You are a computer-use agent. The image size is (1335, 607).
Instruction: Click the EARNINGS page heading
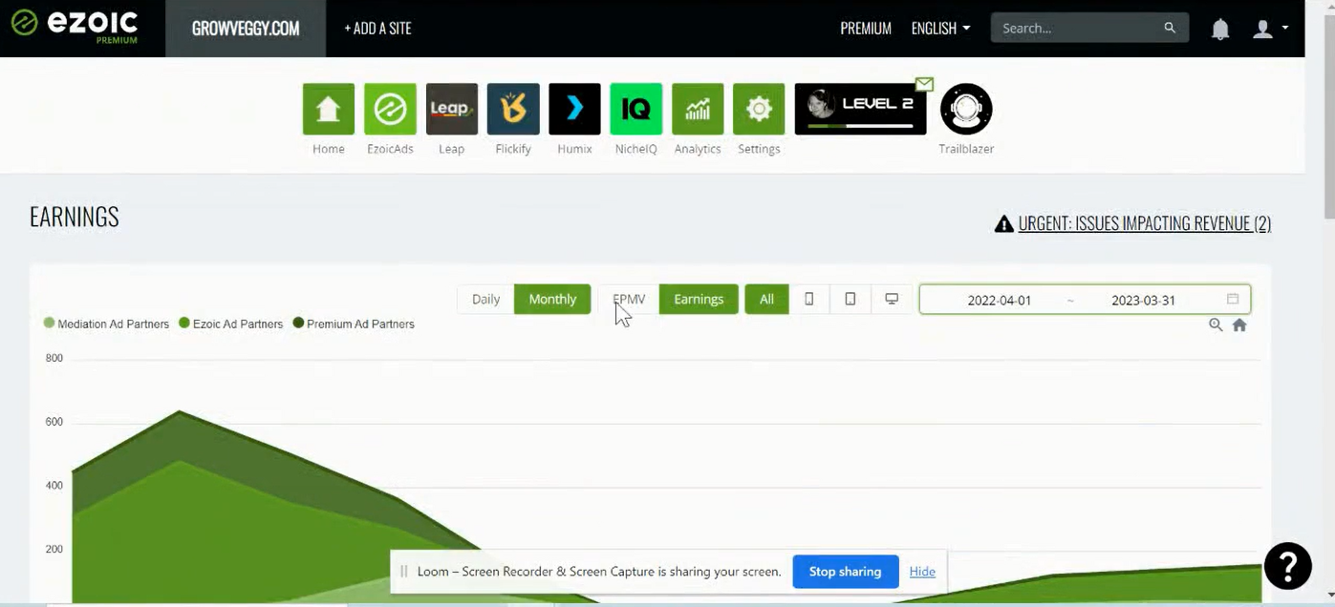[75, 217]
